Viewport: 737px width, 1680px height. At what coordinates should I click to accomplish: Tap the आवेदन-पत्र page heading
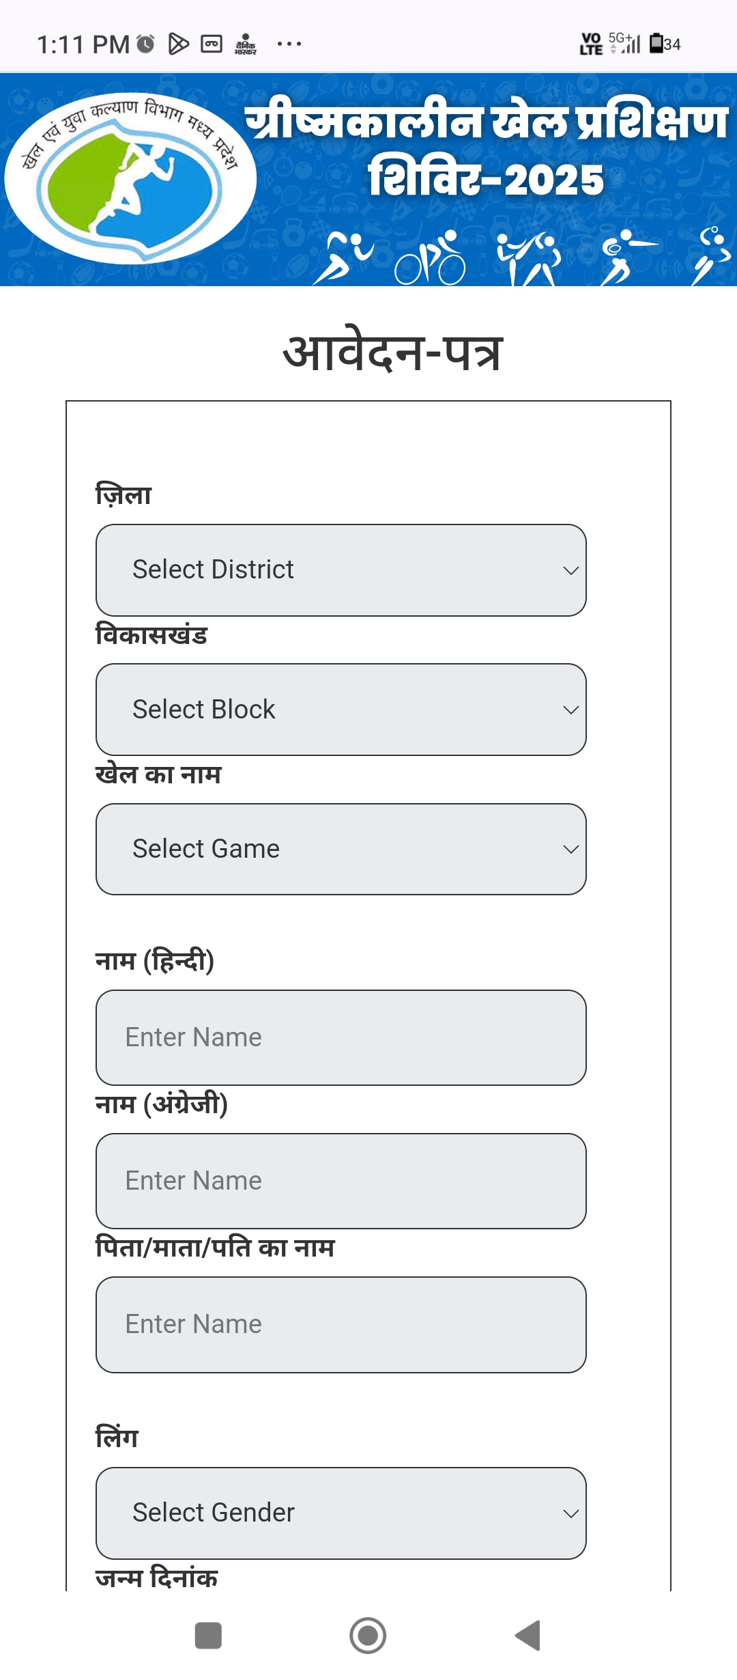pos(393,353)
